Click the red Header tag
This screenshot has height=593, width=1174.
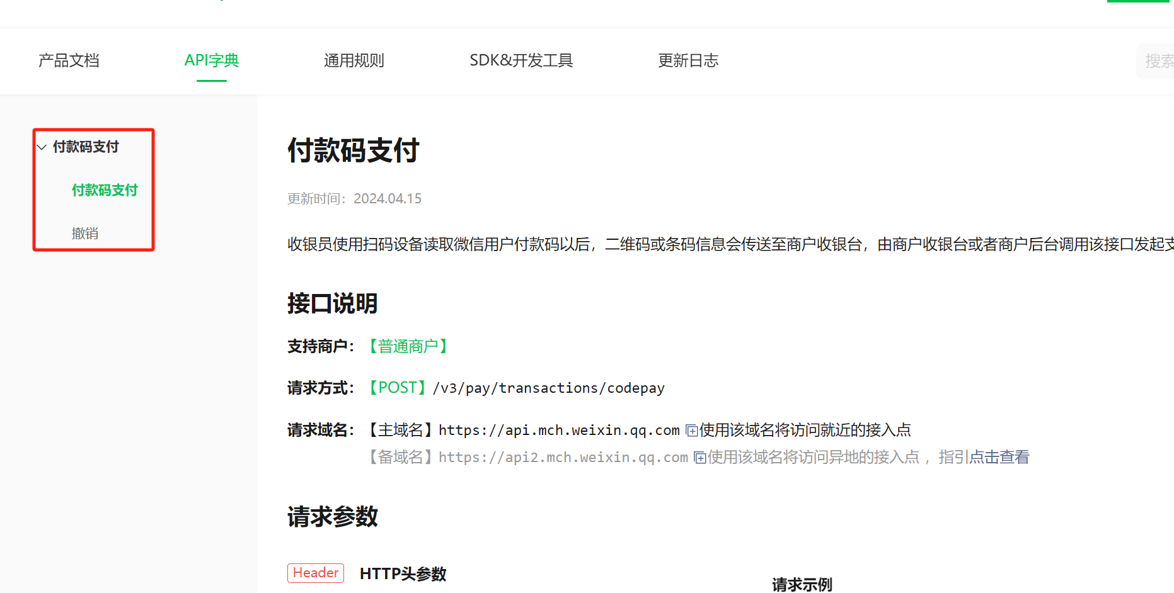tap(316, 573)
